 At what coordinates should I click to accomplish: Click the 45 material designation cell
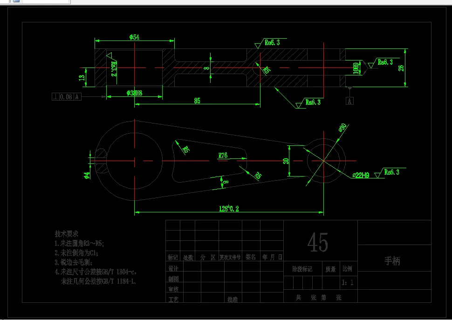click(317, 241)
